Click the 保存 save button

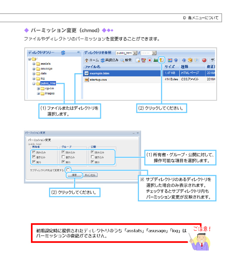pos(74,175)
